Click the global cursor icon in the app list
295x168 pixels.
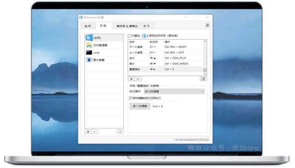click(89, 38)
